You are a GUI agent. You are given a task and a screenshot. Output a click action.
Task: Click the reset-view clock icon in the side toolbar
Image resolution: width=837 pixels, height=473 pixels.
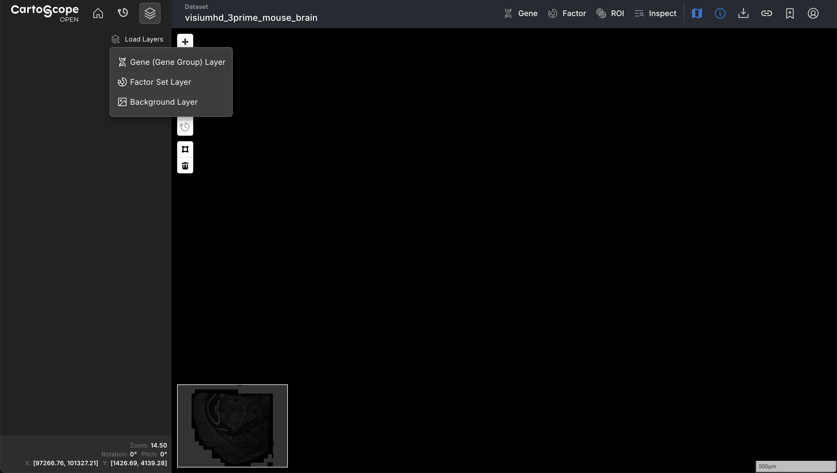coord(185,127)
